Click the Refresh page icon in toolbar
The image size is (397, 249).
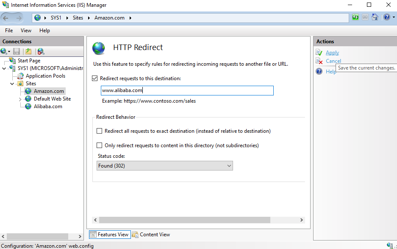pos(355,17)
